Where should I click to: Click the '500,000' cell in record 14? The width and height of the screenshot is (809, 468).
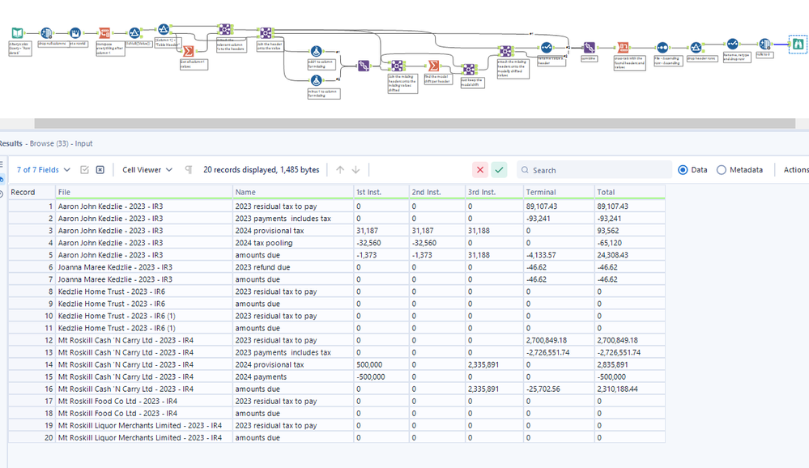[x=381, y=365]
